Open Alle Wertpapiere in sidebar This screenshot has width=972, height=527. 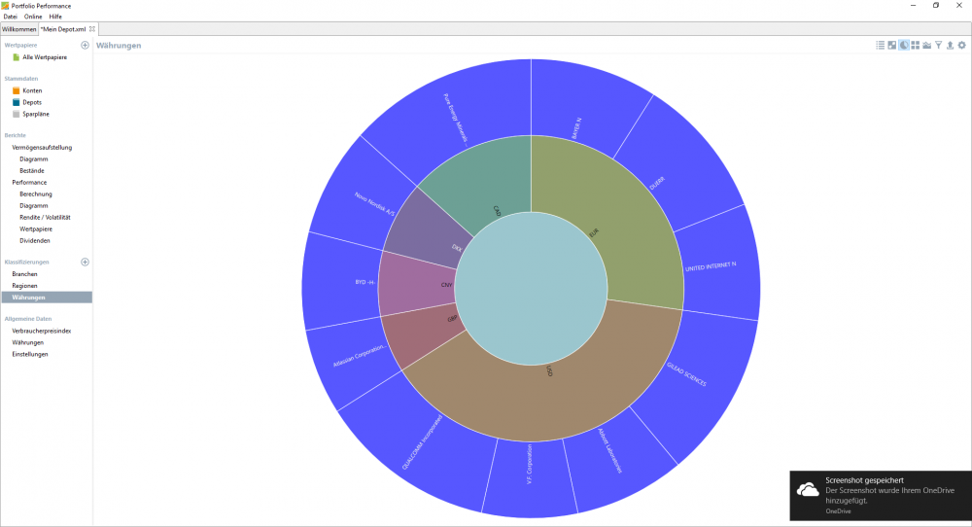[45, 57]
